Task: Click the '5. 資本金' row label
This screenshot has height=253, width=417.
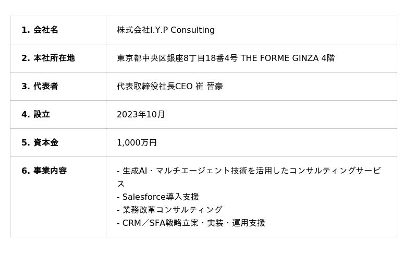Action: click(x=40, y=143)
